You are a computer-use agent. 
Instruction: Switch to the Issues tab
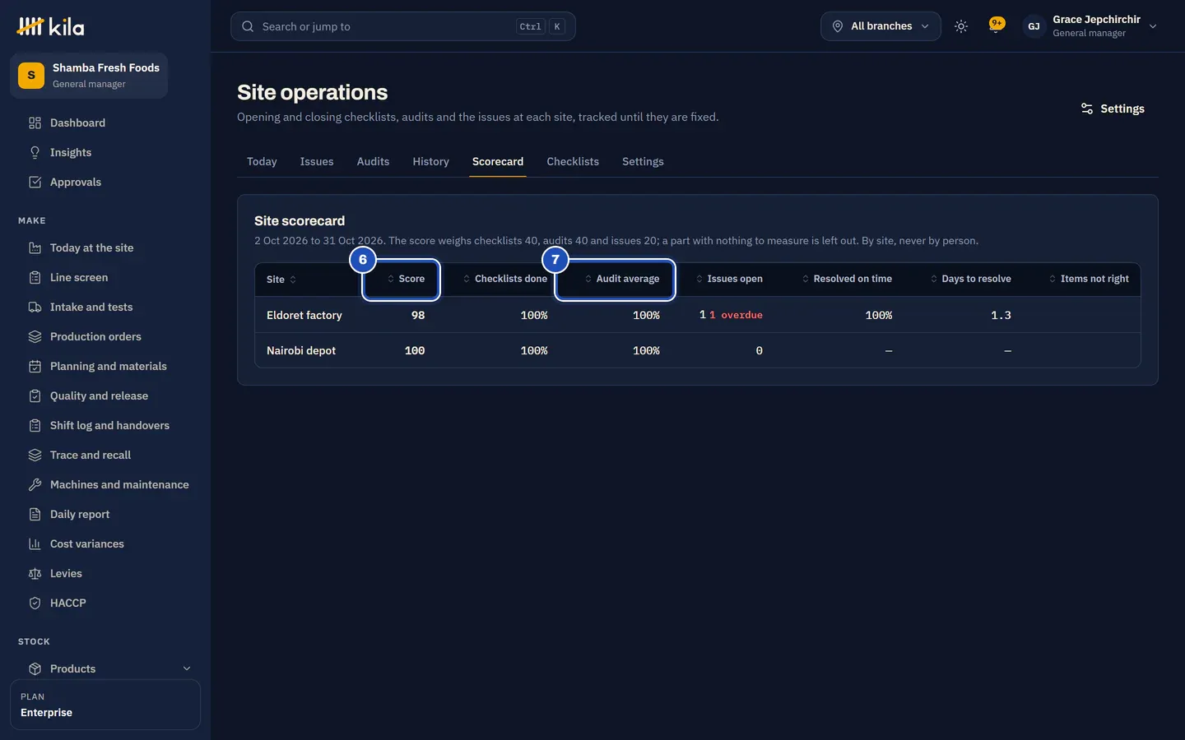pyautogui.click(x=317, y=162)
